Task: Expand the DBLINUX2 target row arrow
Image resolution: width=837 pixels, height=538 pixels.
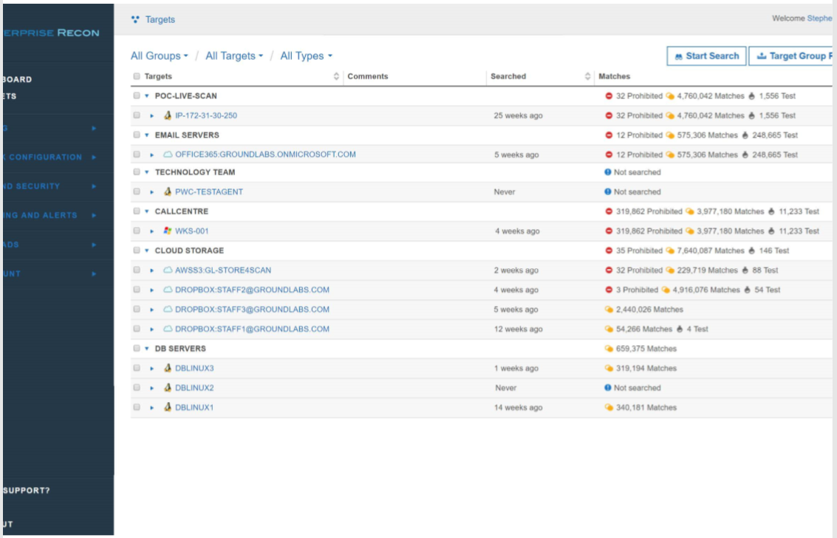Action: (152, 388)
